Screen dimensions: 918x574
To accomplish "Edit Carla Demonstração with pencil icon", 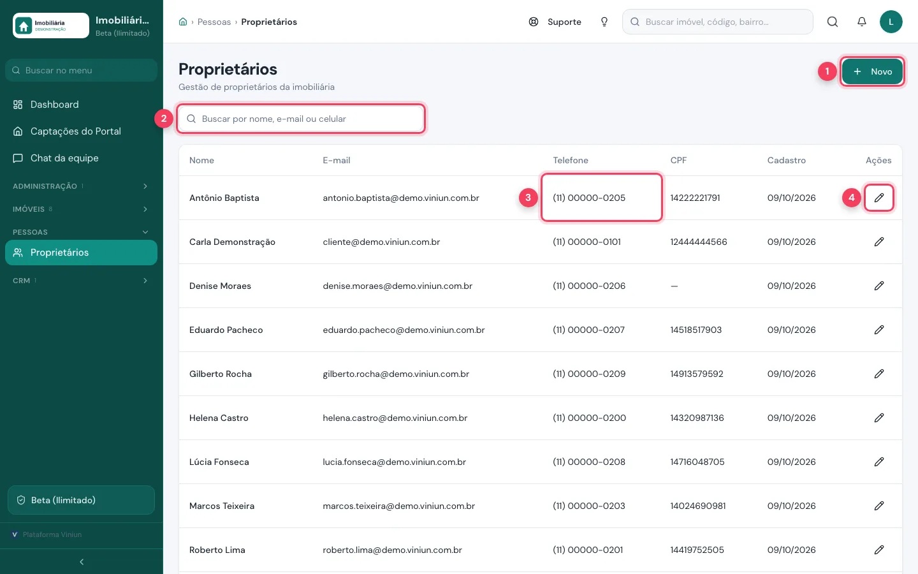I will [879, 242].
